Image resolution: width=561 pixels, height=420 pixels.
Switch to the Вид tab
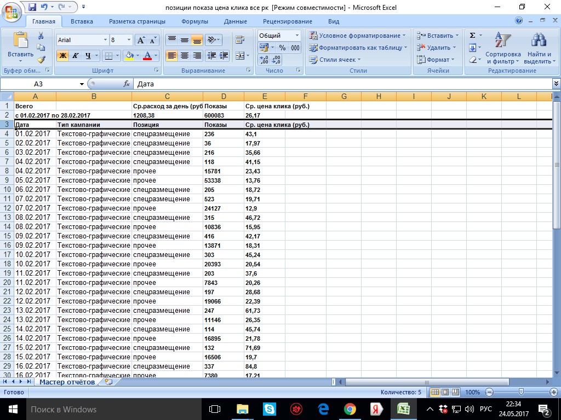[x=334, y=21]
